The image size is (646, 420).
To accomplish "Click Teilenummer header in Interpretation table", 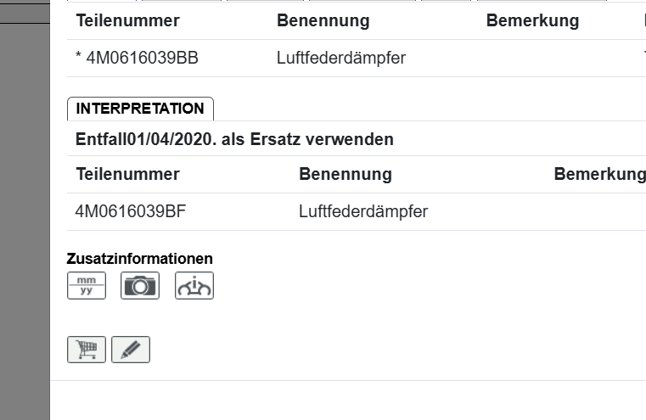I will tap(127, 174).
